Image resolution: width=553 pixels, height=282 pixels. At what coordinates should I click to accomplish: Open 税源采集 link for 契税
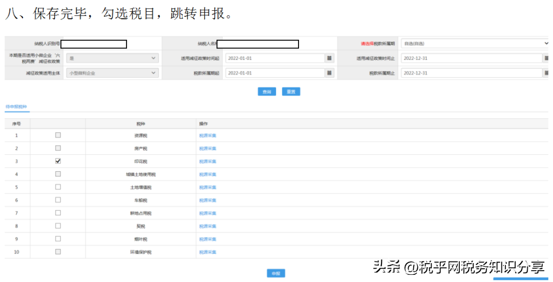pyautogui.click(x=208, y=226)
